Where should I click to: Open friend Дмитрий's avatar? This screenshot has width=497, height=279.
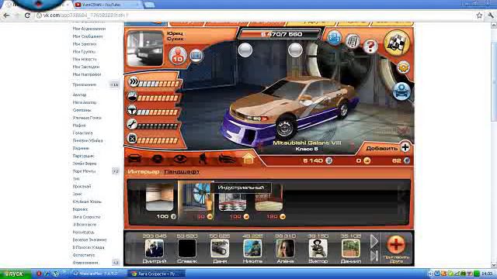coord(155,248)
